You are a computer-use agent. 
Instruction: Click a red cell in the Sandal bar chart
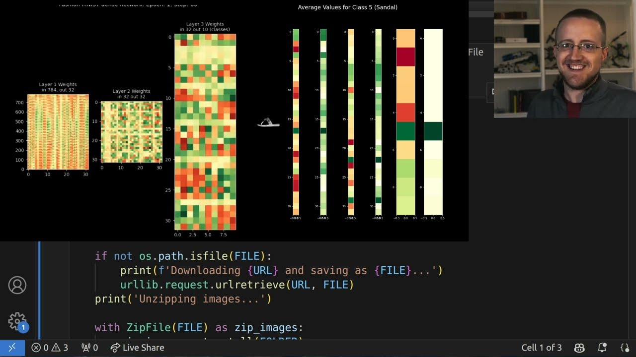coord(405,56)
